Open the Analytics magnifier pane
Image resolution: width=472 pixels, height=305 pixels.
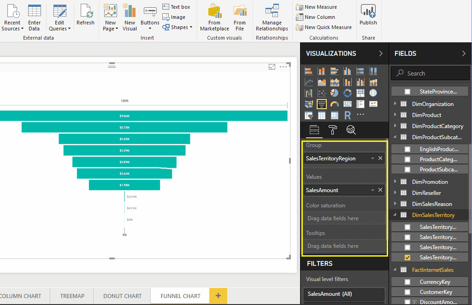(351, 130)
